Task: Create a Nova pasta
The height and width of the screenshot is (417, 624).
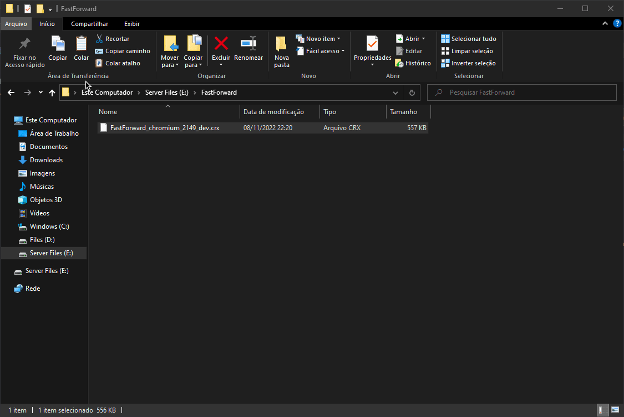Action: [x=282, y=52]
